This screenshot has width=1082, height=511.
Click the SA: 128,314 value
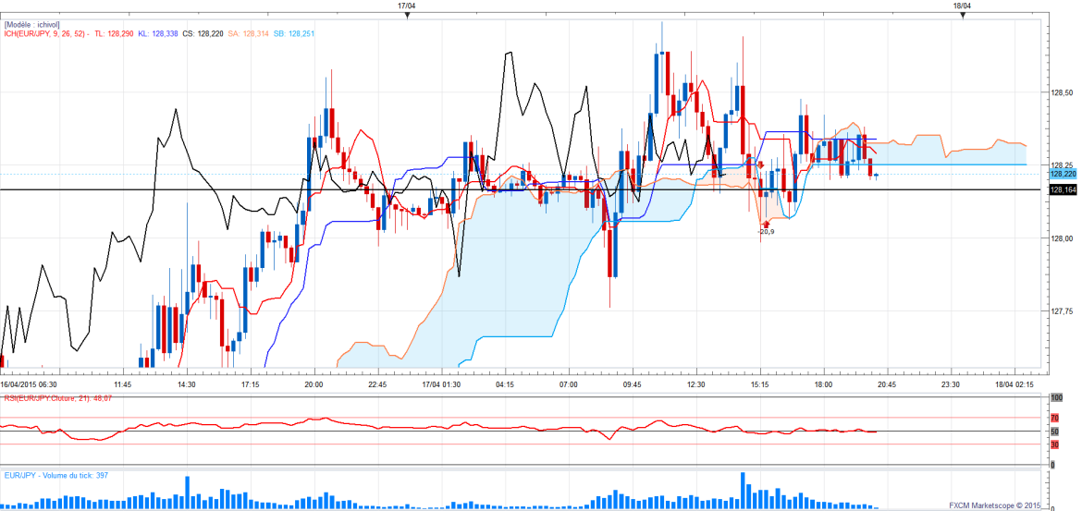247,33
